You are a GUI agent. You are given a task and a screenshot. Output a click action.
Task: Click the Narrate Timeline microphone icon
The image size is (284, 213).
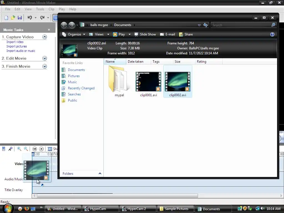click(x=10, y=149)
